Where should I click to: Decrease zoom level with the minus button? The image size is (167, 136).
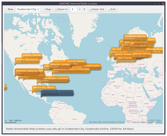pyautogui.click(x=80, y=9)
